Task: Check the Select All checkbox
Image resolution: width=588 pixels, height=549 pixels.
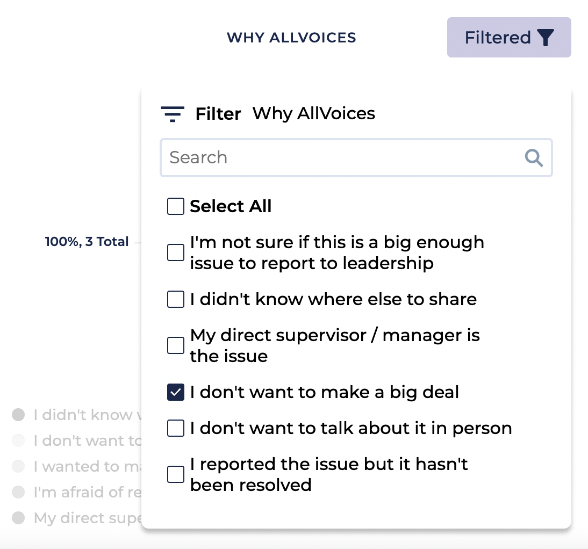Action: (x=176, y=206)
